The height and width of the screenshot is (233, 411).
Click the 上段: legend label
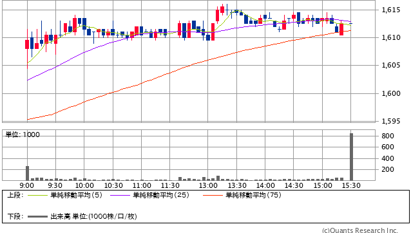tap(15, 195)
